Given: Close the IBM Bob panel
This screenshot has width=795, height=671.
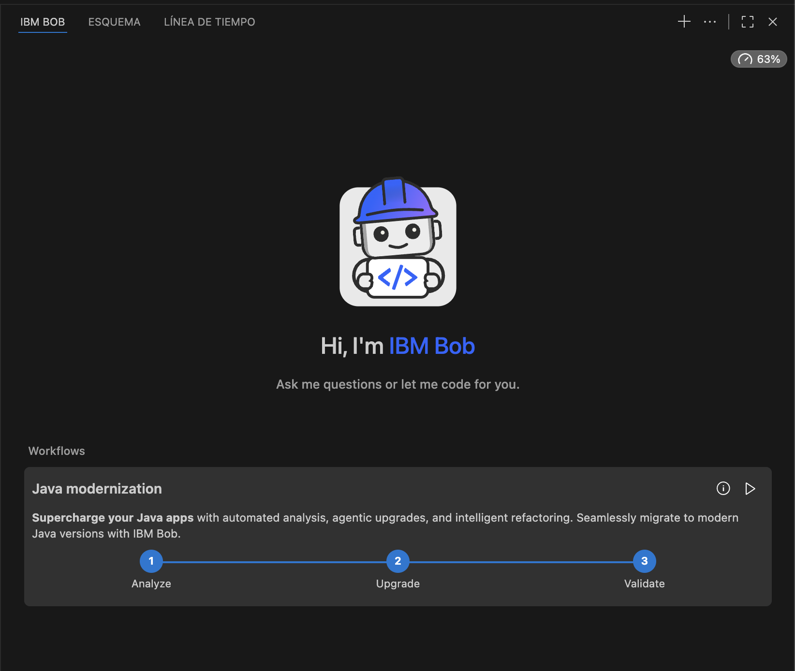Looking at the screenshot, I should coord(772,22).
